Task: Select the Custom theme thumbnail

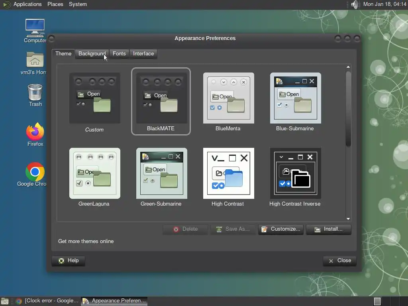Action: point(95,98)
